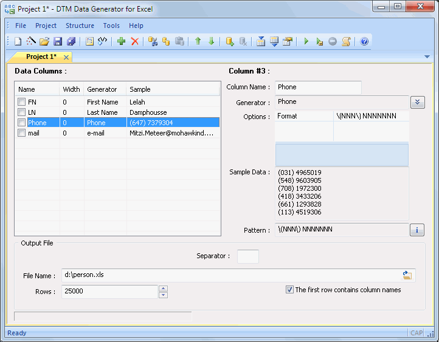Move the column up with green arrow

tap(198, 41)
